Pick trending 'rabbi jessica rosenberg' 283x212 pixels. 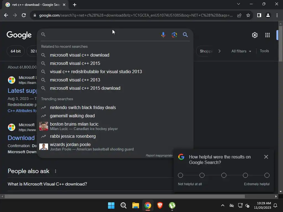(x=115, y=136)
